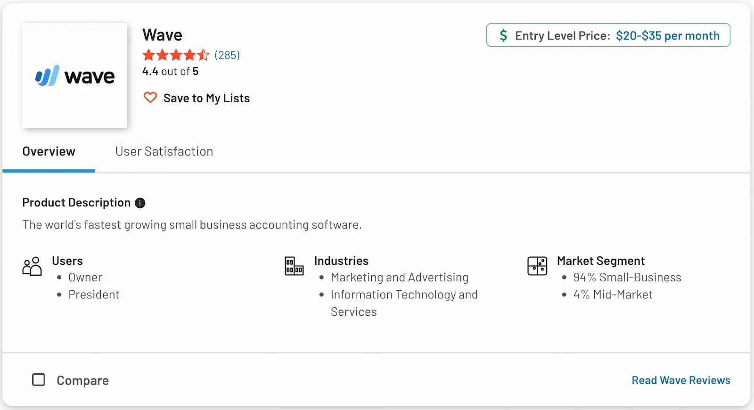Click Save to My Lists

(206, 98)
